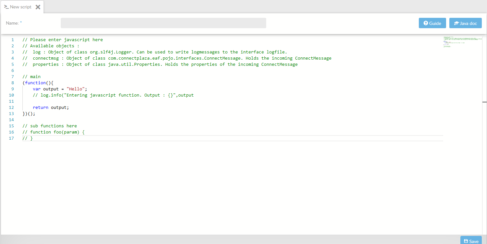Click the code minimap preview
The image size is (487, 244).
[461, 42]
